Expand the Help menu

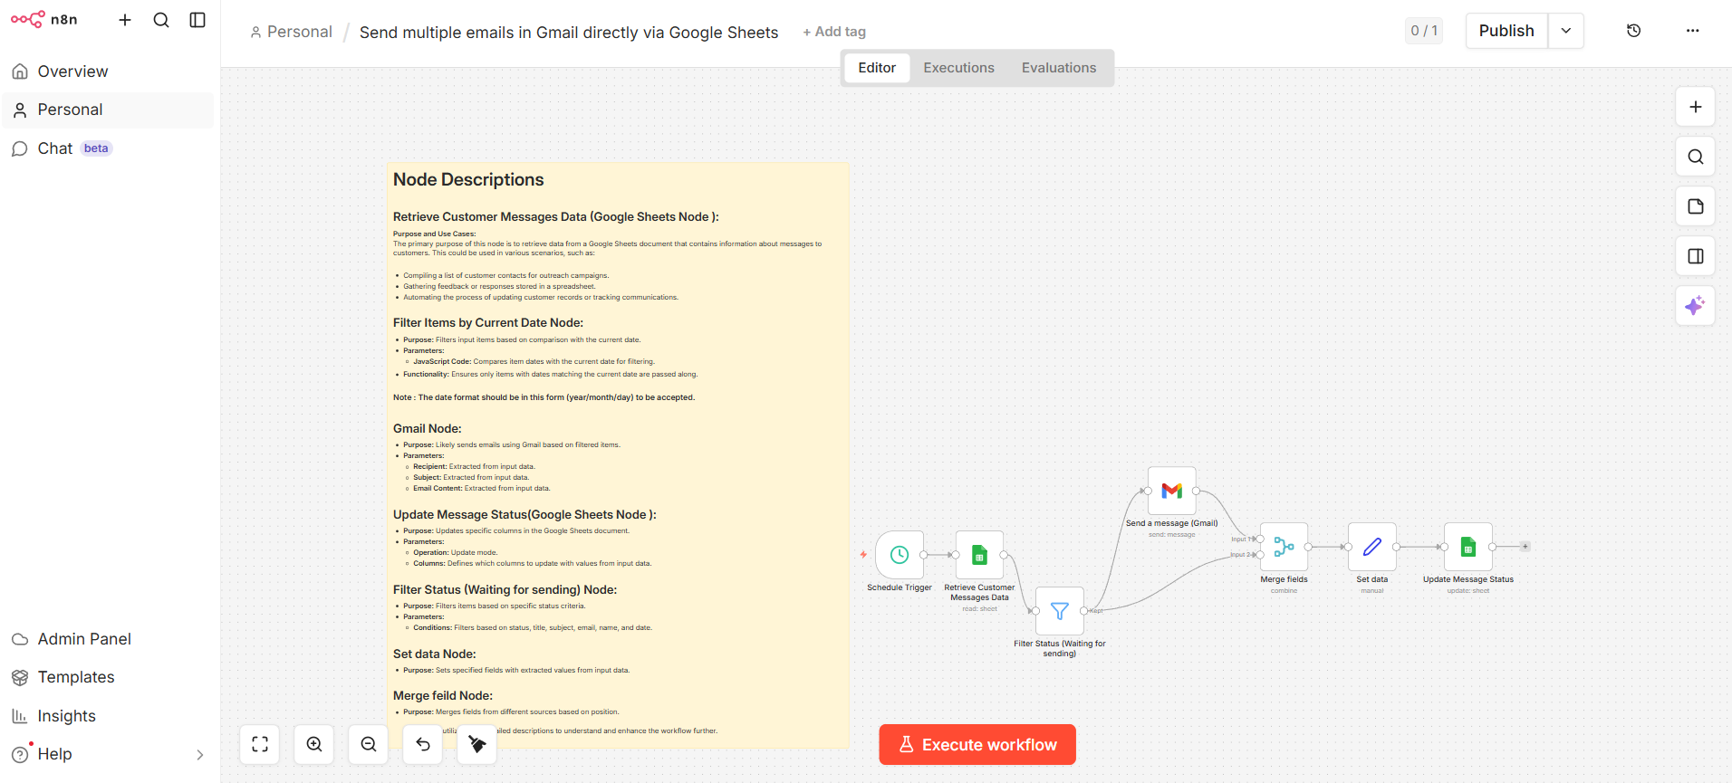109,754
